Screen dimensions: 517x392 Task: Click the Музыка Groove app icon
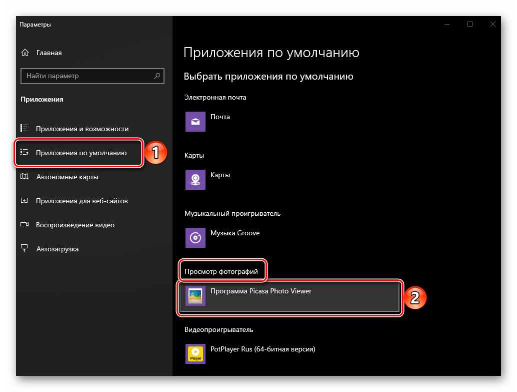click(x=195, y=238)
